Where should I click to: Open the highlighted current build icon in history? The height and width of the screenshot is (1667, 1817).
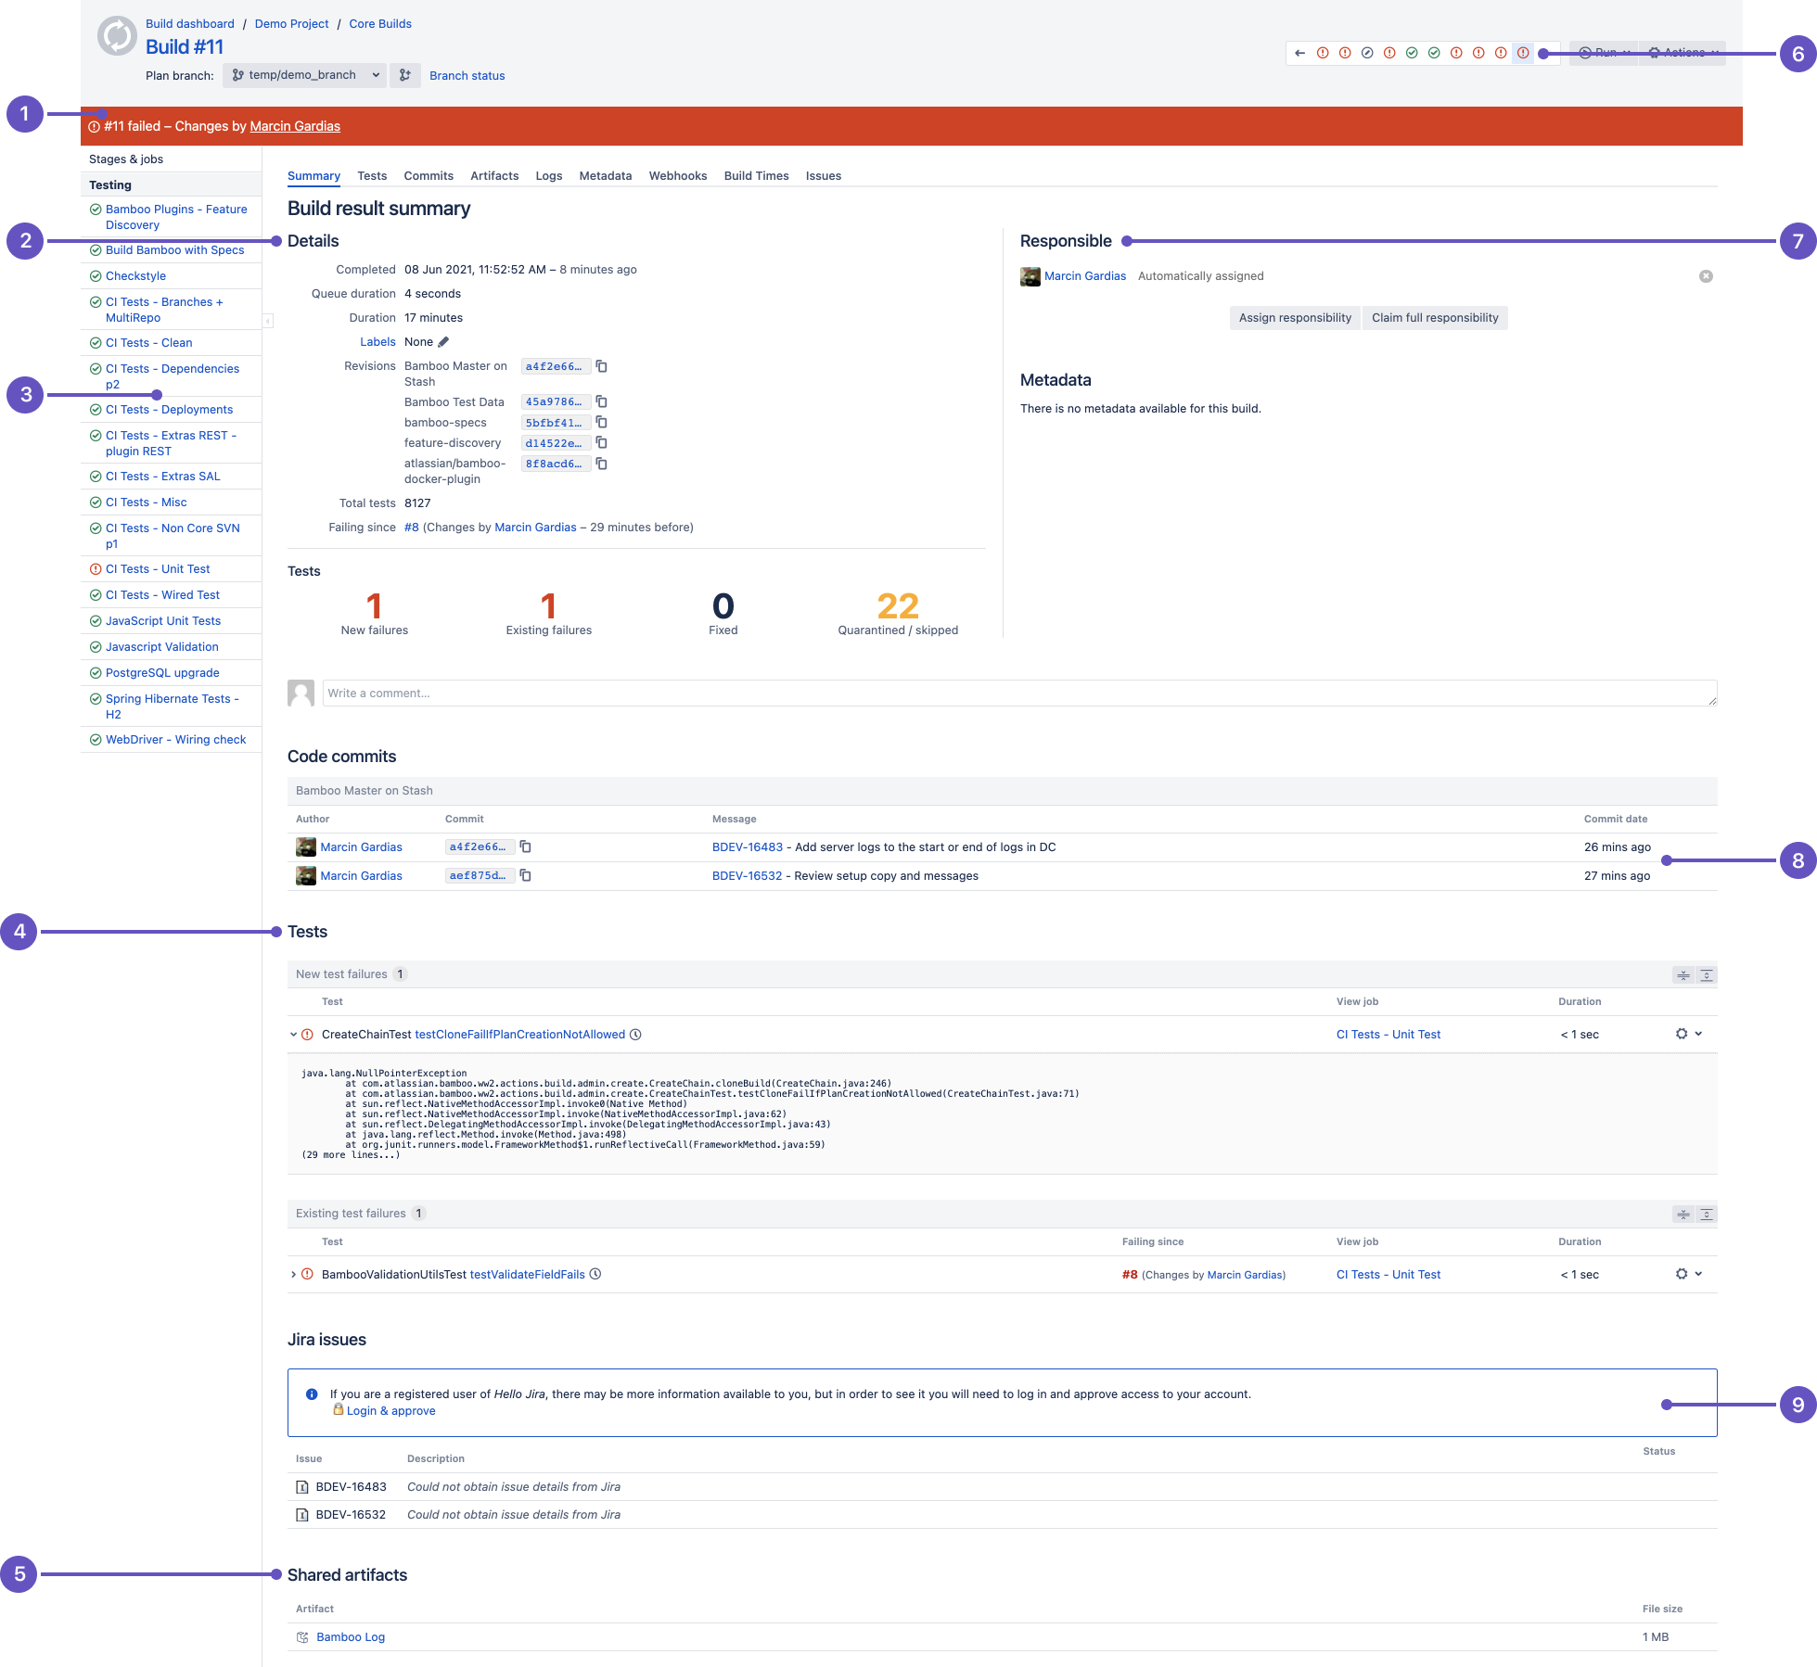(x=1523, y=53)
